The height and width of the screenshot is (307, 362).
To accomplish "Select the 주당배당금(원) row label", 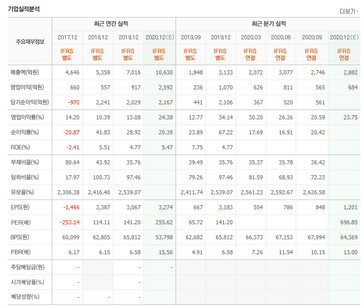I will tap(27, 267).
